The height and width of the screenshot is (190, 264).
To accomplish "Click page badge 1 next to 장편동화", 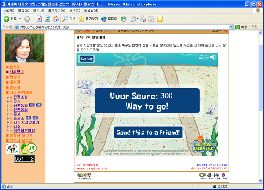I will [x=32, y=105].
